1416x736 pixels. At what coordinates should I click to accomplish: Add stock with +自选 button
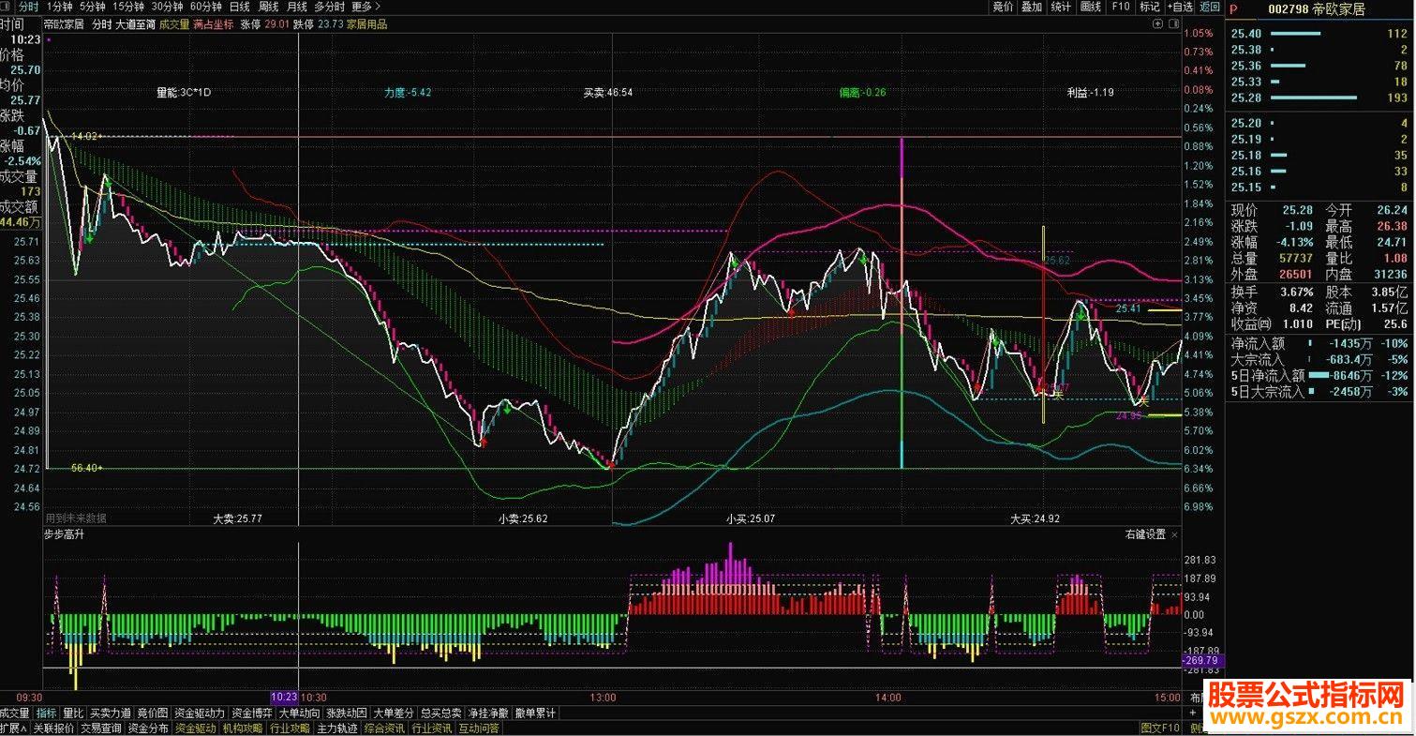(x=1180, y=7)
